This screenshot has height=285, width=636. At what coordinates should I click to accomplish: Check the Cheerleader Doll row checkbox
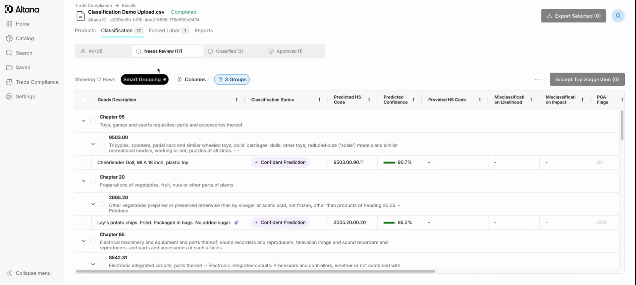[x=83, y=162]
